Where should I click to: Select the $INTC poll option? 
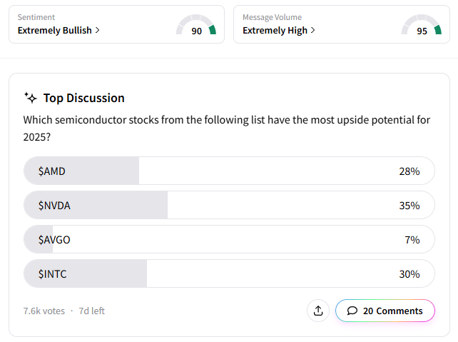pyautogui.click(x=229, y=274)
